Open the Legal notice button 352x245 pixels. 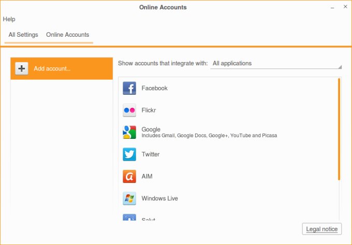pos(322,229)
